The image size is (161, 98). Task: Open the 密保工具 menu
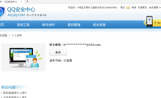point(23,25)
